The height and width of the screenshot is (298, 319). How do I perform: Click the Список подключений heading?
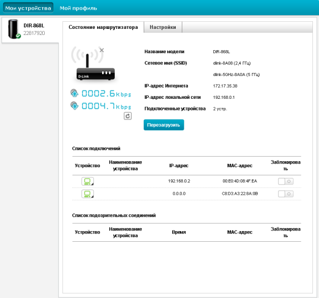tap(96, 148)
